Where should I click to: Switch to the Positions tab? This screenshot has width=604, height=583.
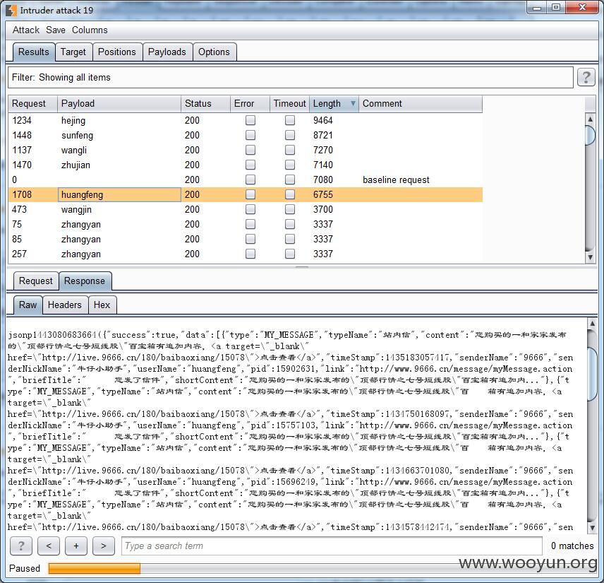tap(117, 52)
